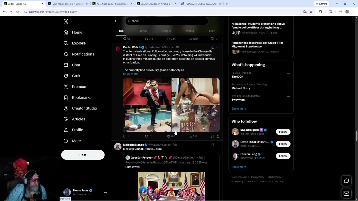Open more options for The DOJ trend
The height and width of the screenshot is (201, 358).
pos(289,73)
